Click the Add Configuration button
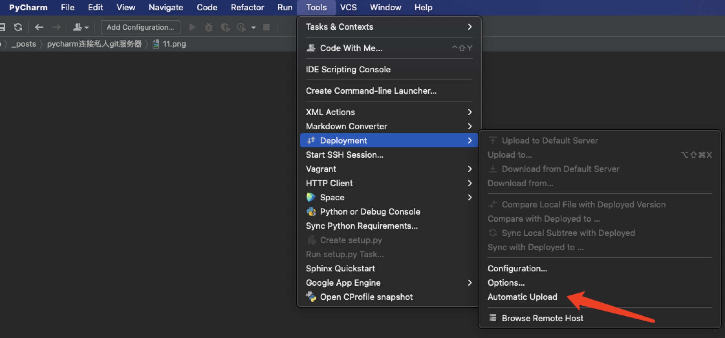Screen dimensions: 725x338 [x=140, y=27]
